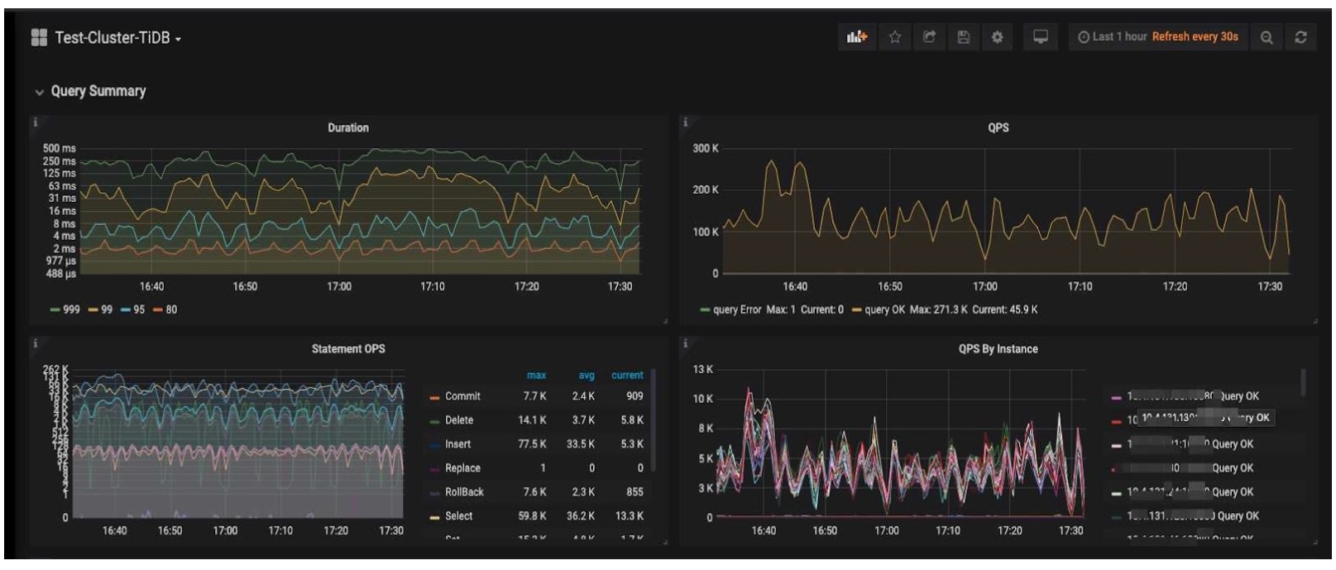Switch to TV view mode icon
1336x570 pixels.
1041,37
